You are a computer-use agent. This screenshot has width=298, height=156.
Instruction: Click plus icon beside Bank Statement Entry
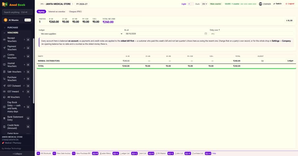coord(28,119)
